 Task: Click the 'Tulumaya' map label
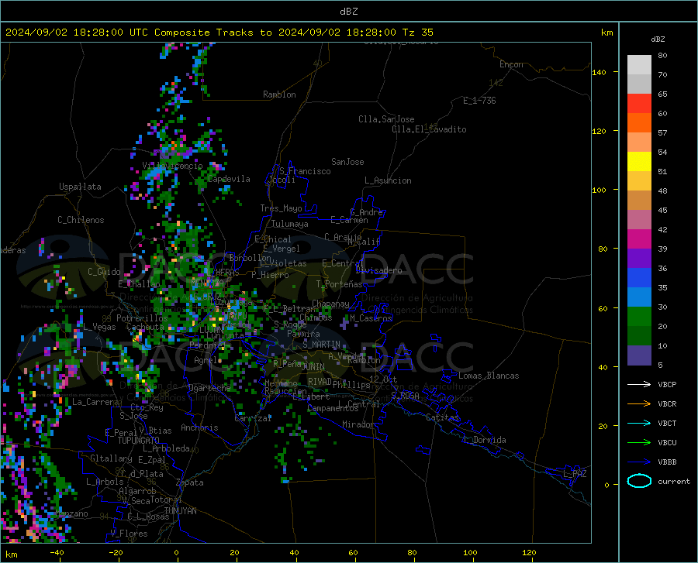point(290,224)
